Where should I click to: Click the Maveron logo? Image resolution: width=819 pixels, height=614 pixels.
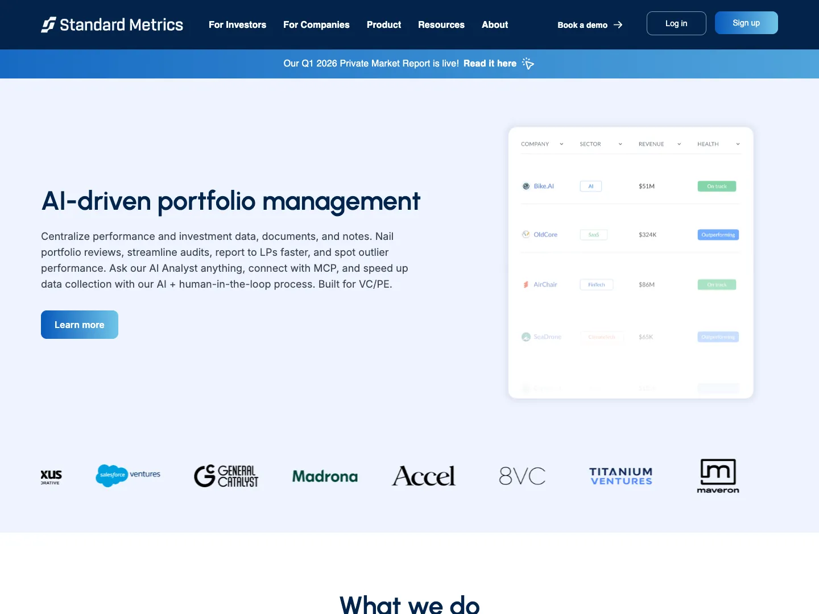coord(718,476)
